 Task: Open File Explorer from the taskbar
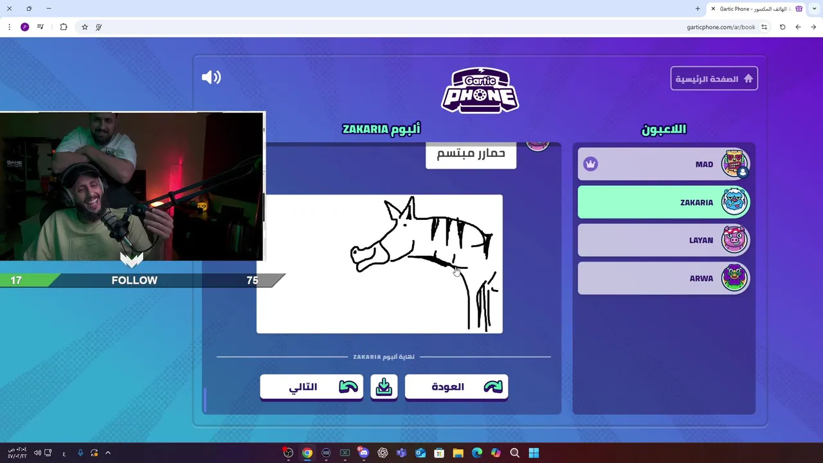click(458, 453)
